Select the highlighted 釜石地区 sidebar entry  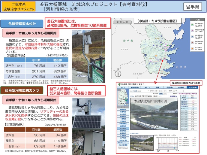(x=123, y=129)
